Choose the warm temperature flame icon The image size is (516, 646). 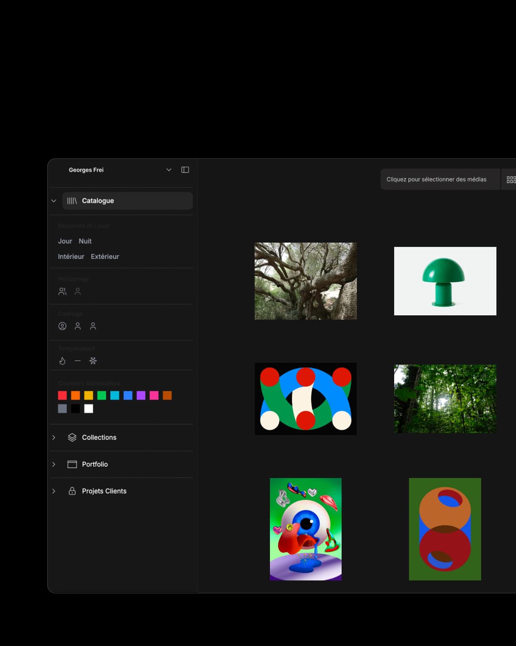click(x=62, y=361)
